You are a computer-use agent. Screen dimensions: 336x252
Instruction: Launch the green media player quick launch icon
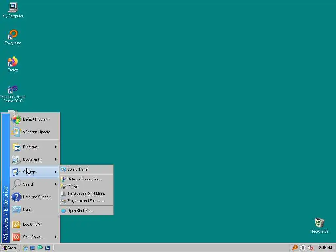(40, 248)
